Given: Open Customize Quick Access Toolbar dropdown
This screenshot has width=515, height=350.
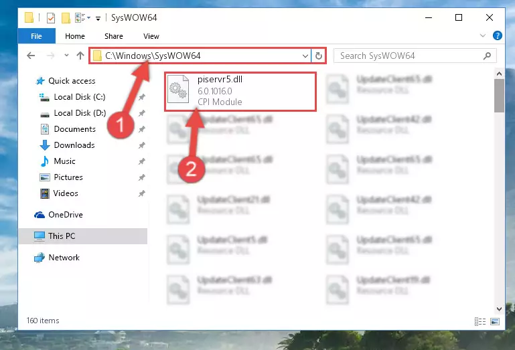Looking at the screenshot, I should point(98,18).
